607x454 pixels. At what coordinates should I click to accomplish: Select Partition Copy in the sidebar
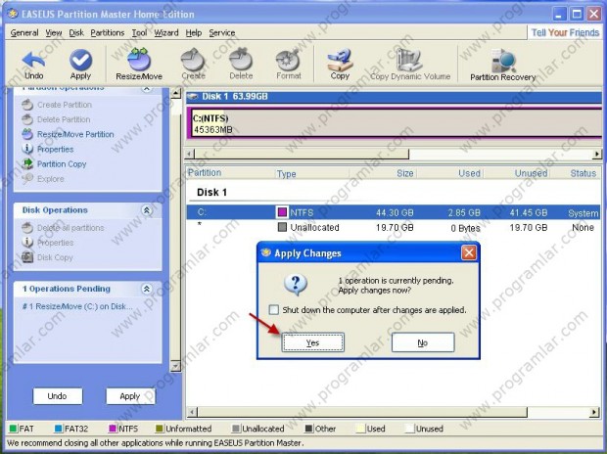pos(54,164)
